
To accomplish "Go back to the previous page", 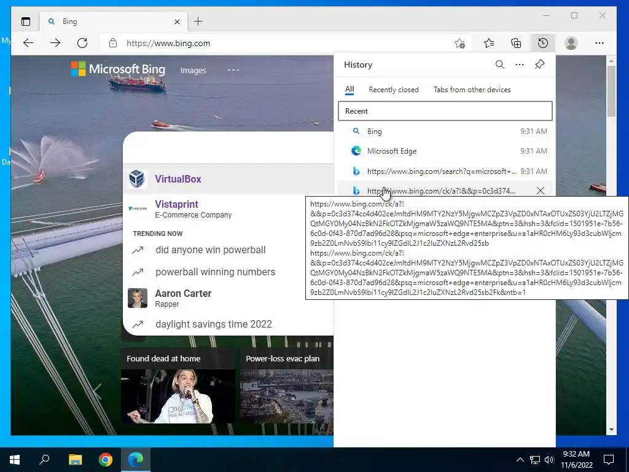I will pos(28,43).
